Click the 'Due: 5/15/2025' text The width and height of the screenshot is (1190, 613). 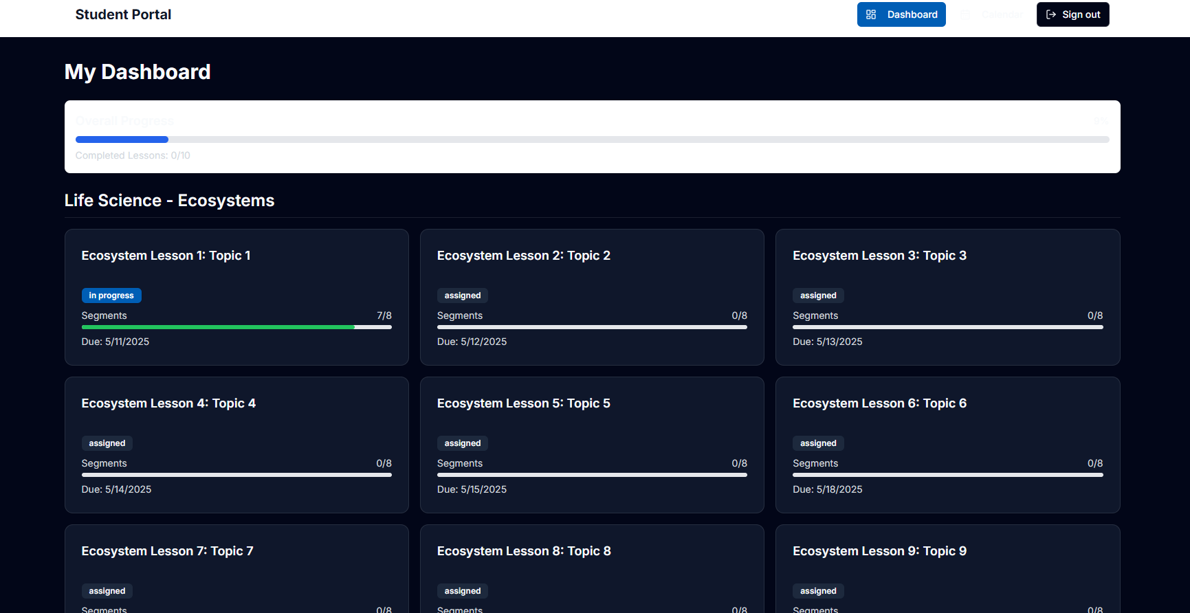click(x=472, y=489)
